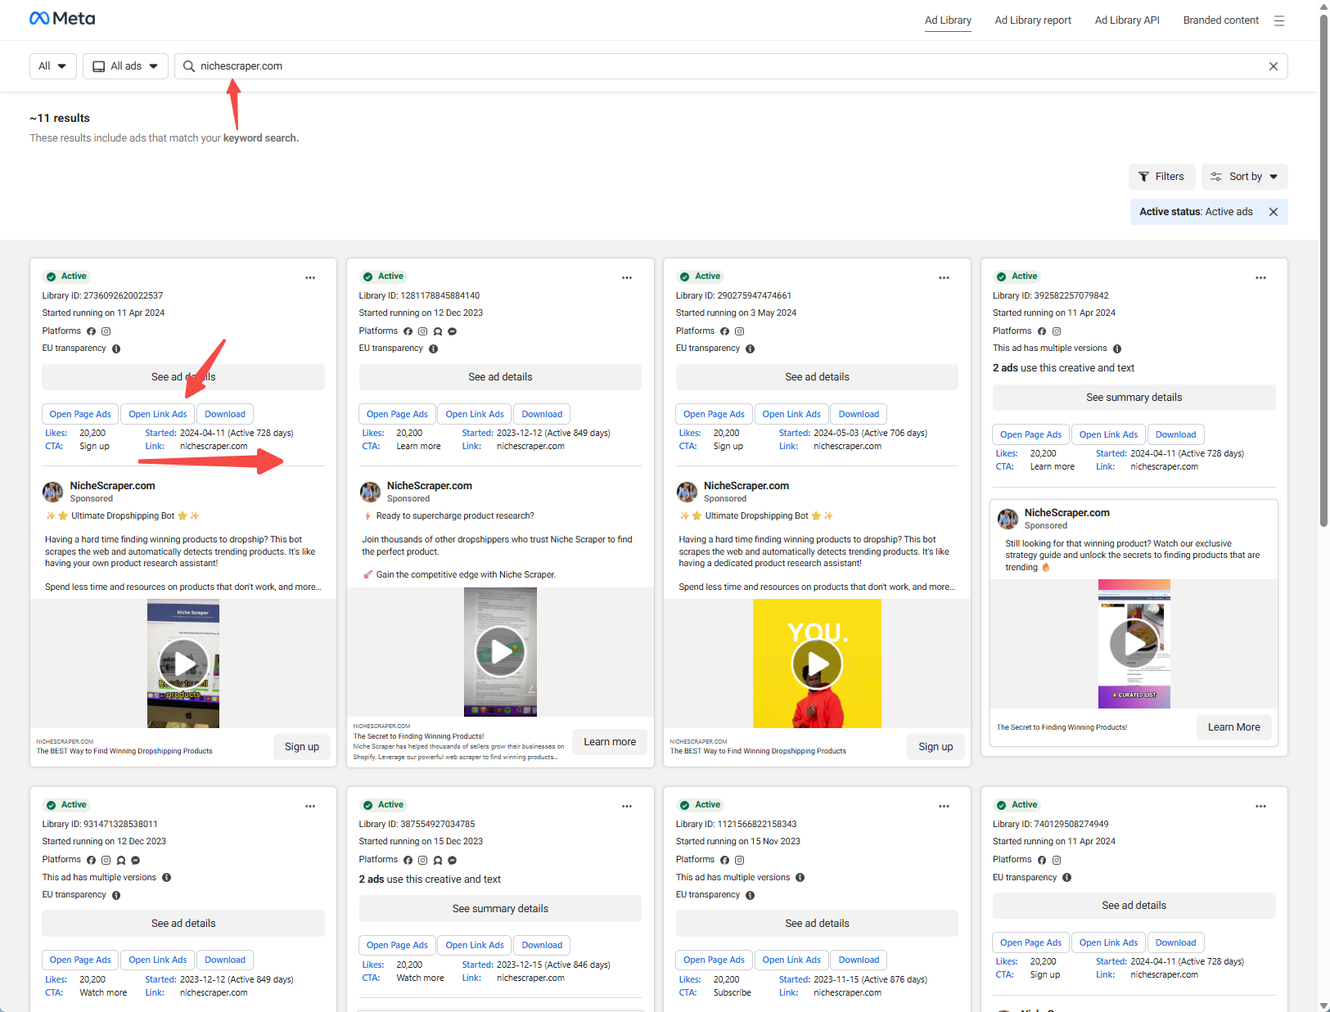Click Facebook platform icon on ad 392582257079842
1330x1012 pixels.
(1042, 331)
